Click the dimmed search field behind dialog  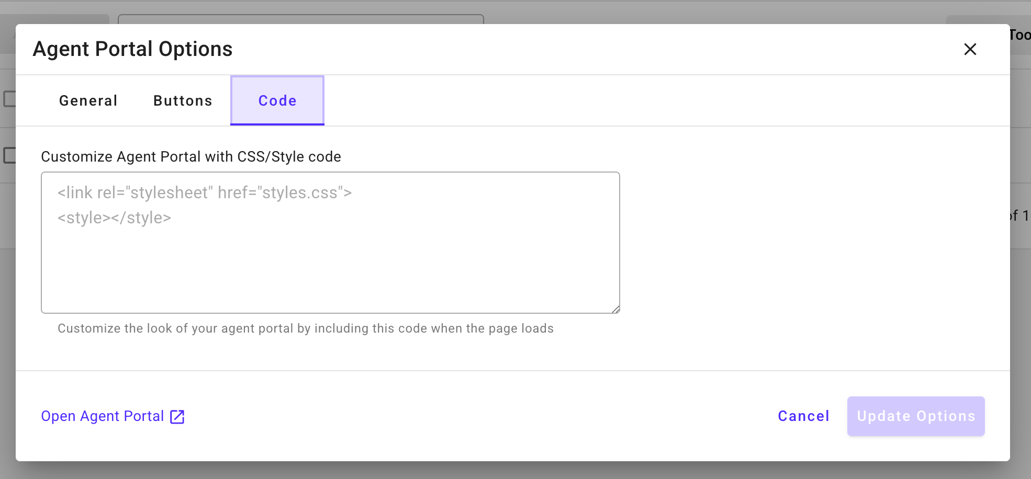pos(301,19)
